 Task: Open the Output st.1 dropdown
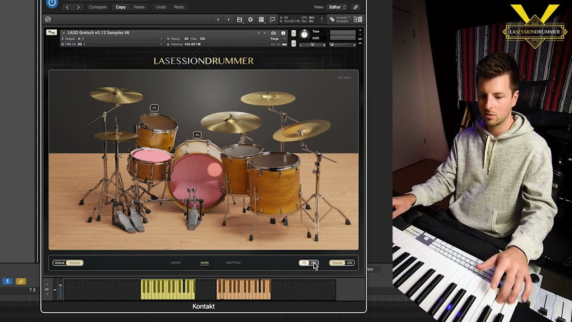[112, 39]
